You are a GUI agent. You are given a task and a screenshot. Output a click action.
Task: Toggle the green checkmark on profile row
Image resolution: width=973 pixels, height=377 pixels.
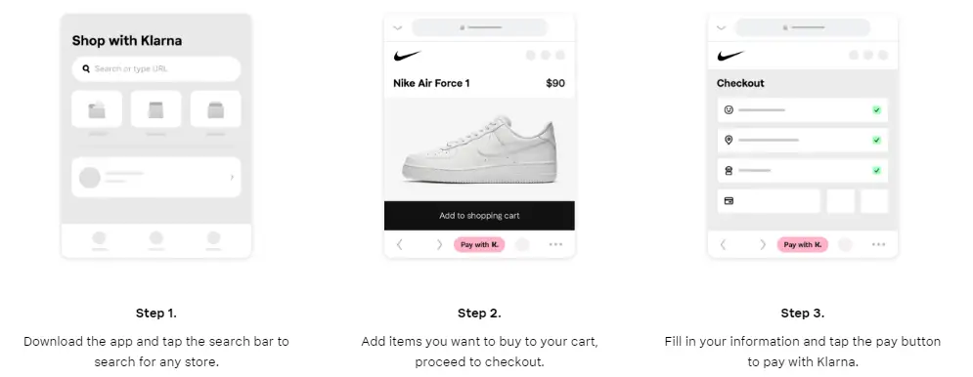[x=876, y=109]
